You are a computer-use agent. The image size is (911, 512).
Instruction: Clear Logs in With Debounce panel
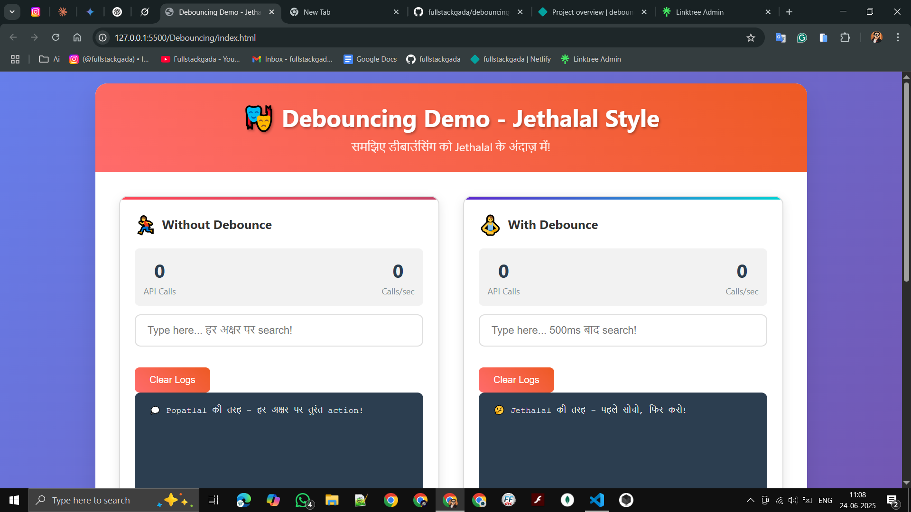516,380
